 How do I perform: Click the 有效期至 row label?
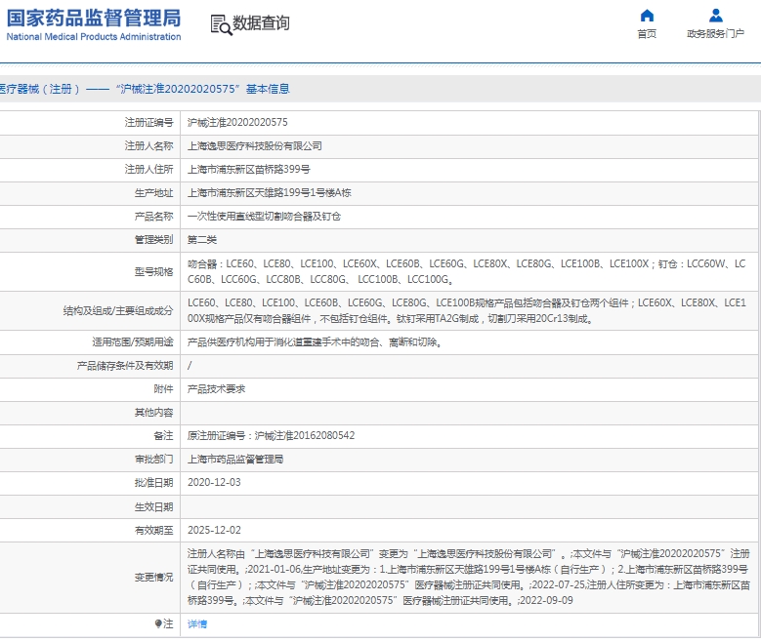coord(153,530)
